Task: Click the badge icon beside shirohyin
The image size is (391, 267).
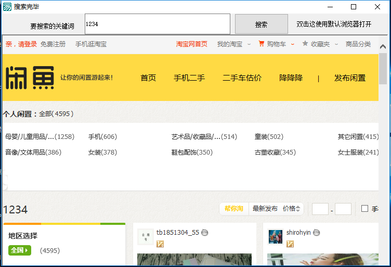Action: pos(317,233)
